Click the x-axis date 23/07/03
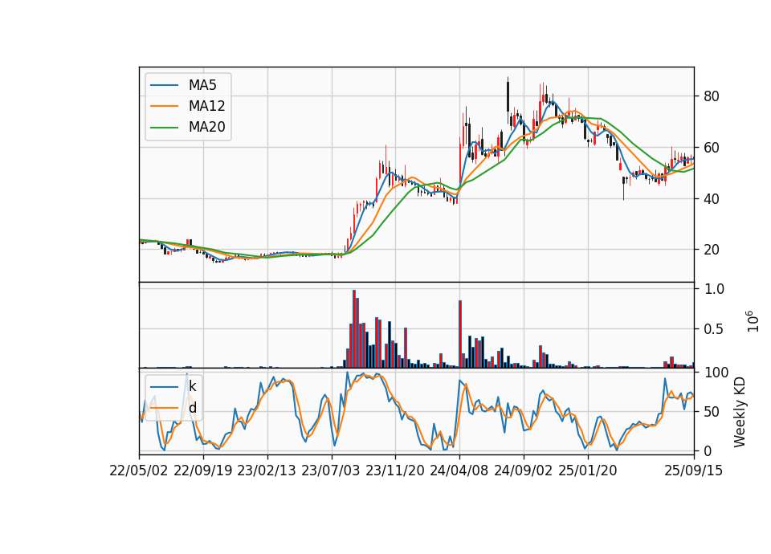 (x=330, y=470)
